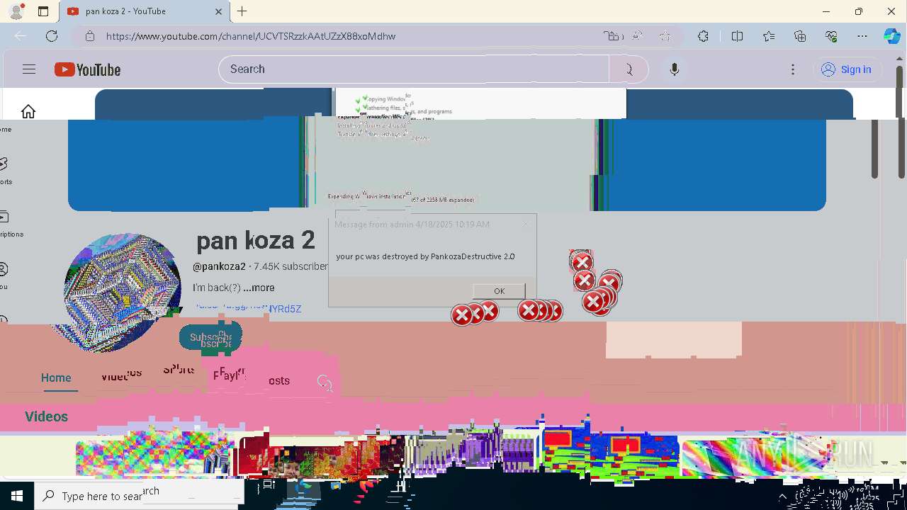This screenshot has height=510, width=907.
Task: Click the browser page vertical scrollbar
Action: click(x=901, y=120)
